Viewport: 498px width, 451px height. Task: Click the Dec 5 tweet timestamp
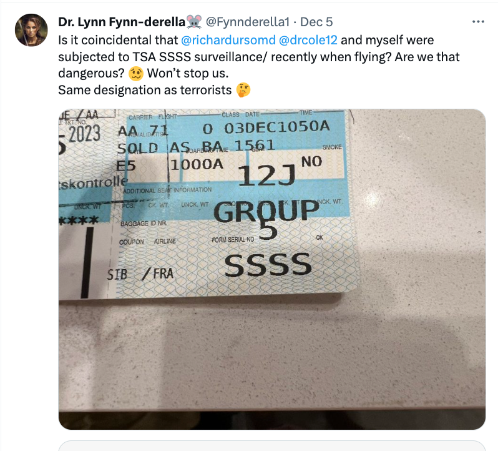point(317,22)
